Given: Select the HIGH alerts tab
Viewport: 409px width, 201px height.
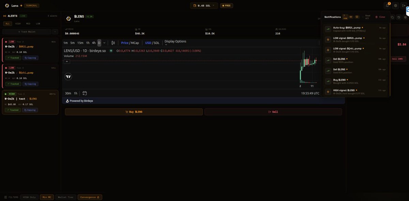Looking at the screenshot, I should [18, 24].
